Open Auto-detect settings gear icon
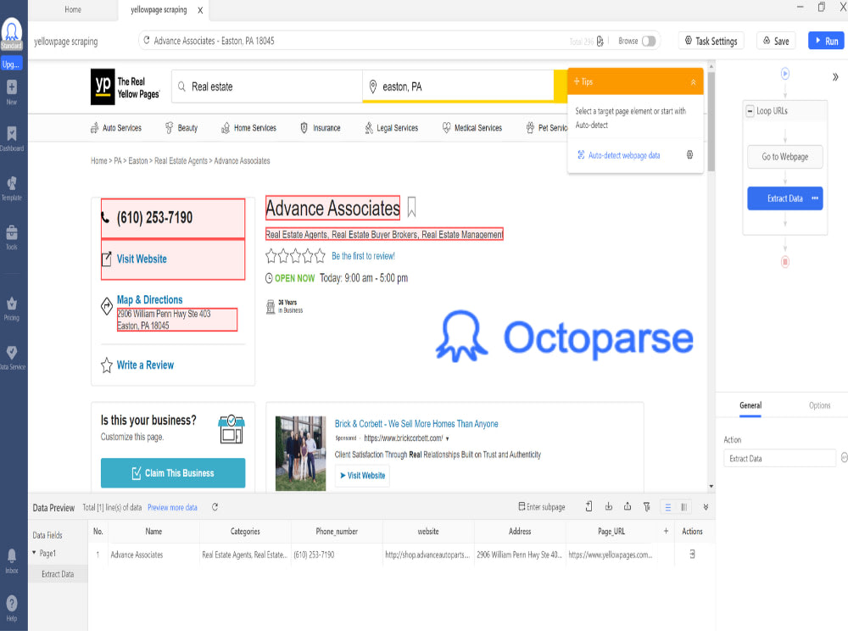Image resolution: width=848 pixels, height=636 pixels. [689, 154]
